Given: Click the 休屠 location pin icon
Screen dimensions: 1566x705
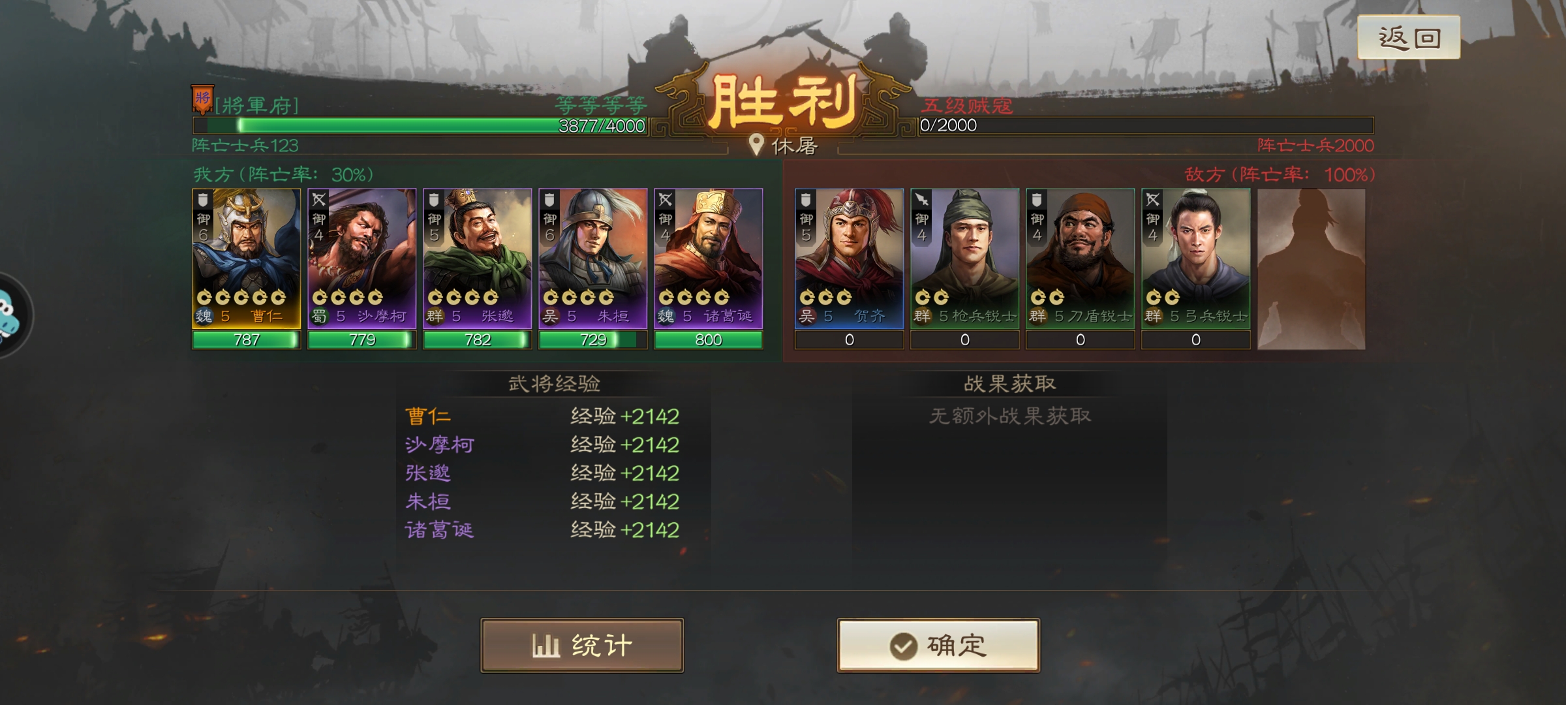Looking at the screenshot, I should (x=756, y=145).
